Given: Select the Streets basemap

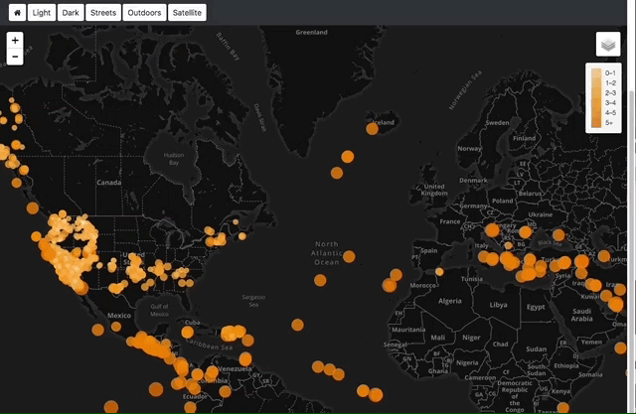Looking at the screenshot, I should (x=102, y=13).
